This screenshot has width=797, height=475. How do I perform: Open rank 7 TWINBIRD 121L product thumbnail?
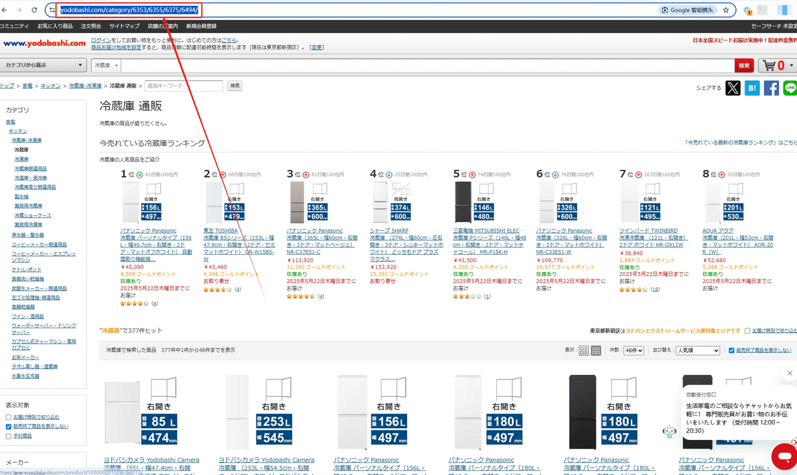coord(641,203)
